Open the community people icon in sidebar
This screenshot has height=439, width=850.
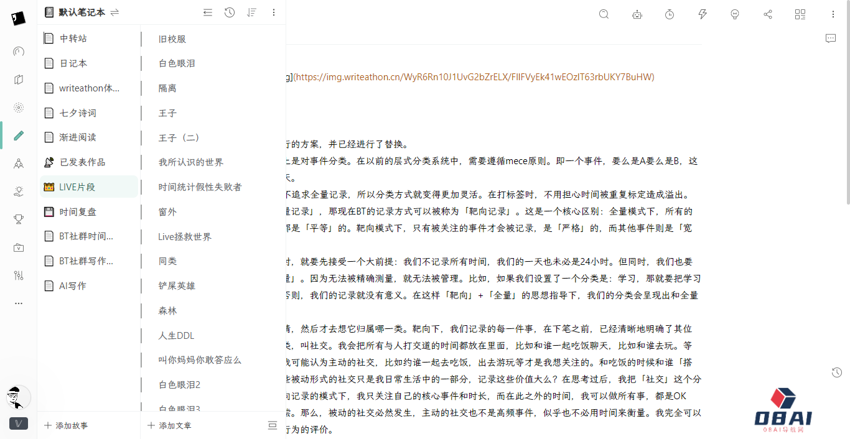(19, 164)
